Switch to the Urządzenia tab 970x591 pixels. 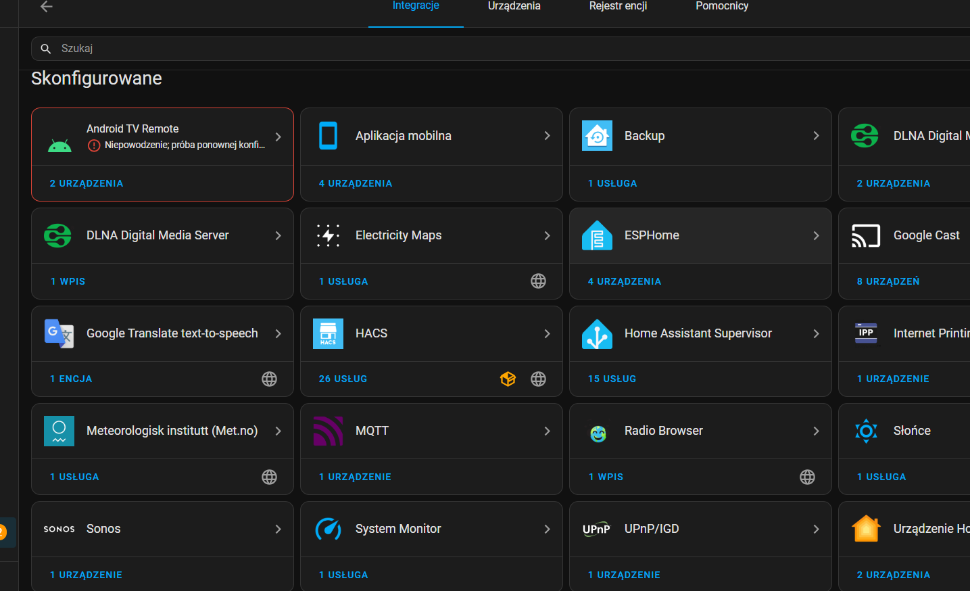coord(514,6)
